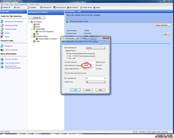Click the Add Interface toolbar icon
Viewport: 174px width, 138px height.
point(68,8)
